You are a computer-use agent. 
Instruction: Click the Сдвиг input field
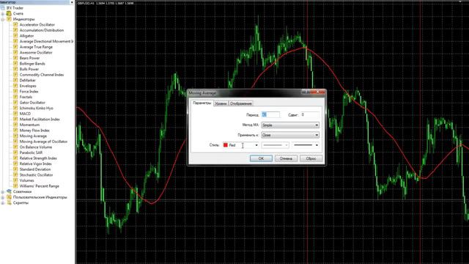(310, 114)
